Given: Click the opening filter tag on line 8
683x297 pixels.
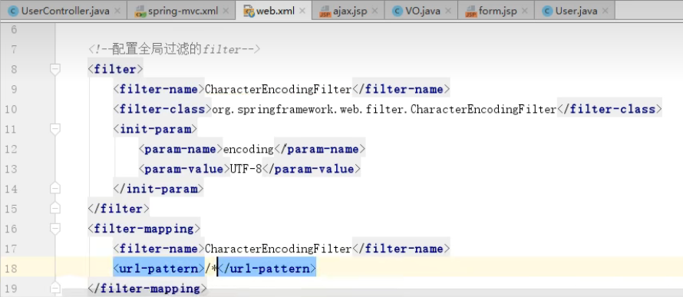Looking at the screenshot, I should coord(115,69).
